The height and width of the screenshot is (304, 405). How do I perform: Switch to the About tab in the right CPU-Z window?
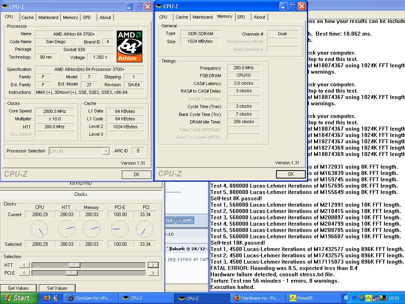click(259, 17)
